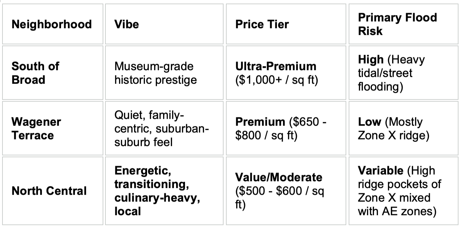Click the Neighborhood column header cell
Viewport: 460px width, 228px height.
click(x=53, y=24)
